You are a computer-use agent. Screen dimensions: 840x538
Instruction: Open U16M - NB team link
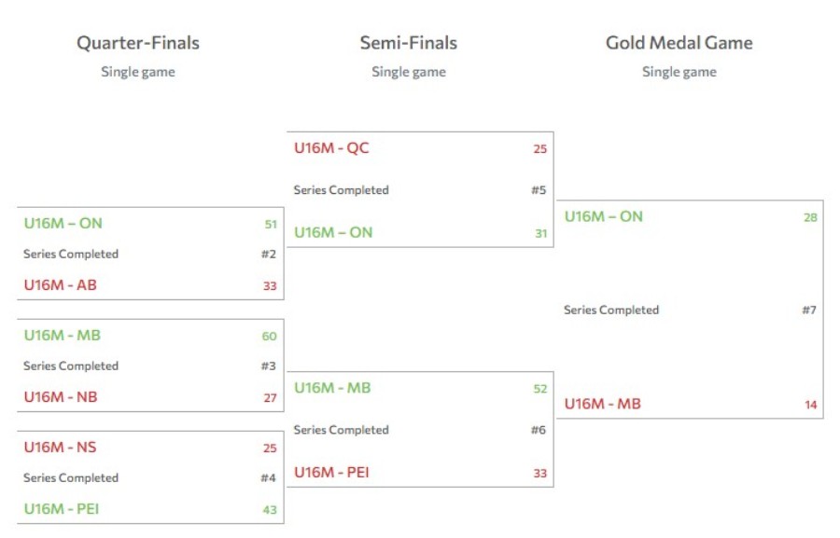(x=61, y=396)
